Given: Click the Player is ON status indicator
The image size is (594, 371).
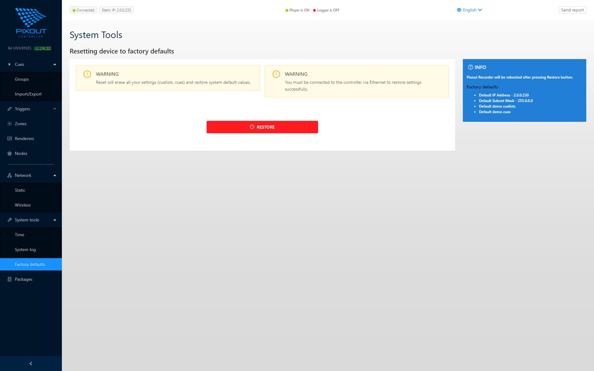Looking at the screenshot, I should click(x=297, y=10).
